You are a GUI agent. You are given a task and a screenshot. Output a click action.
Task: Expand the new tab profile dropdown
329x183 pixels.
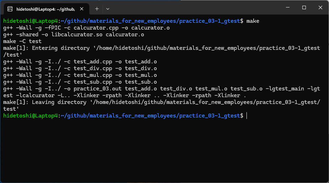pos(108,8)
